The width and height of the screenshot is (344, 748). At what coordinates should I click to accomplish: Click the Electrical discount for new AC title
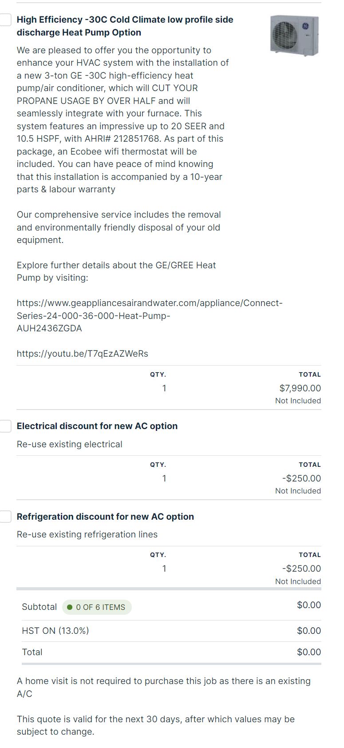(x=97, y=426)
